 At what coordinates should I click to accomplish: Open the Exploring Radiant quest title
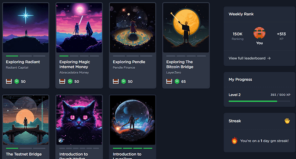(x=23, y=62)
